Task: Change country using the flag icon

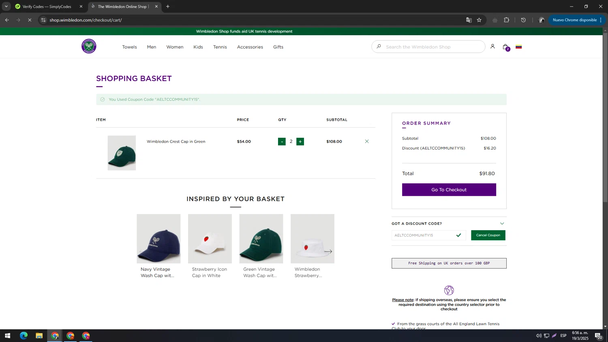Action: point(518,47)
